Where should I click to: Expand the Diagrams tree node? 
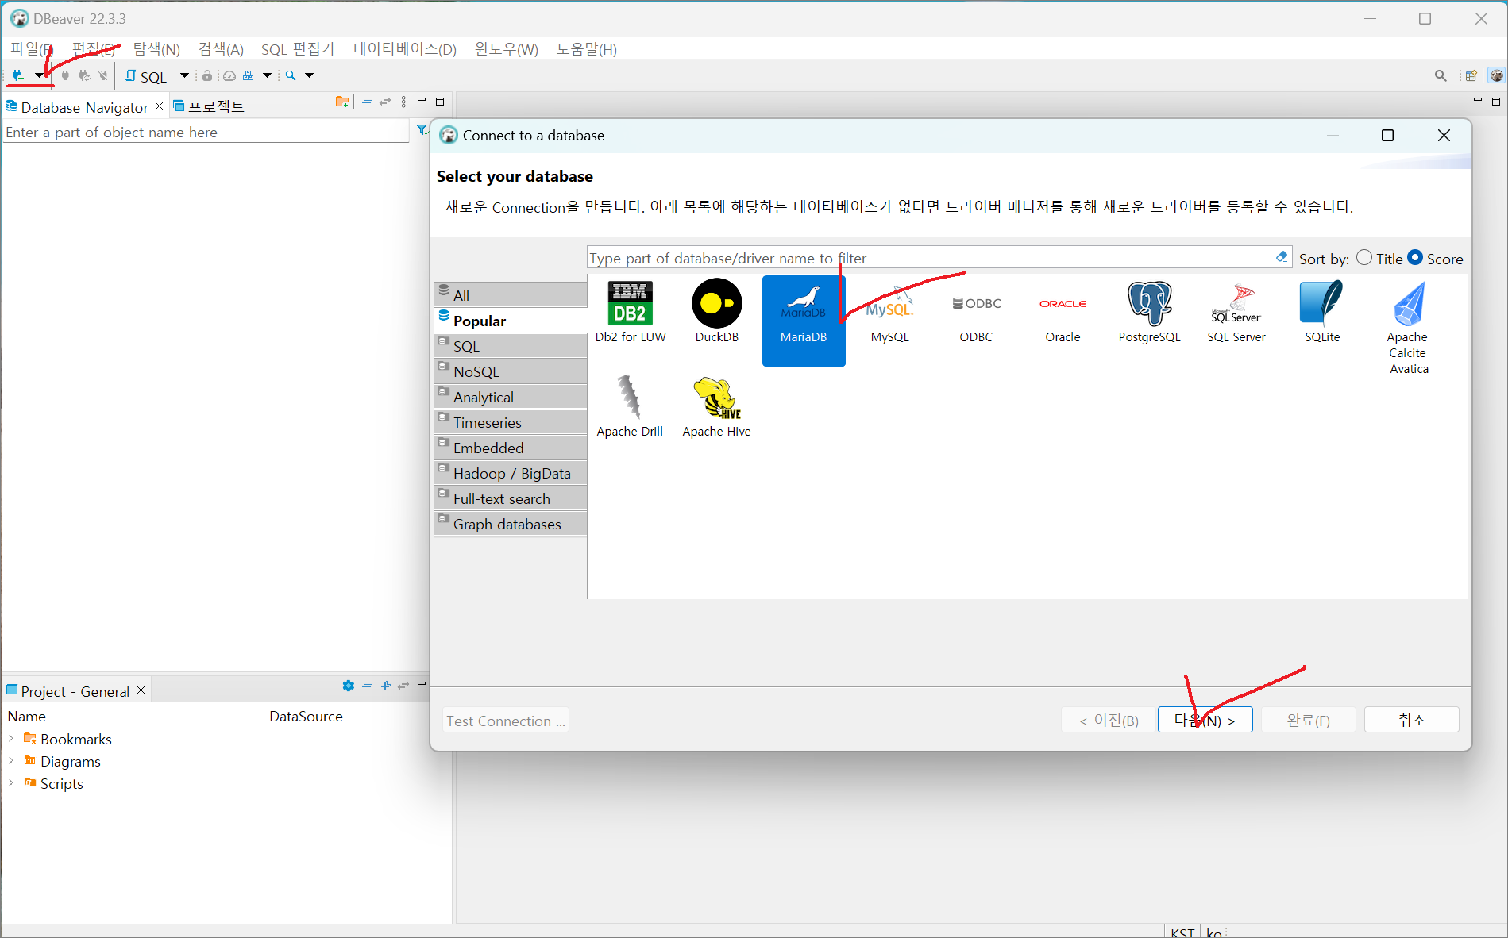[x=11, y=760]
